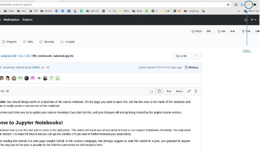The image size is (260, 151).
Task: Edit this file with pencil icon
Action: pos(189,91)
